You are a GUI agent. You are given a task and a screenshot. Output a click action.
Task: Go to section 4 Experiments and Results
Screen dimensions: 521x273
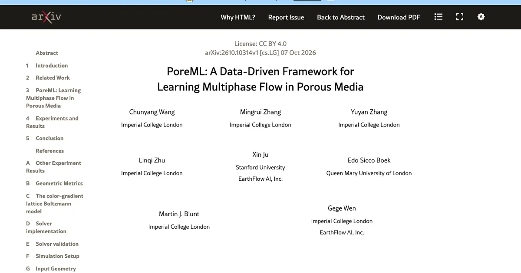click(52, 122)
